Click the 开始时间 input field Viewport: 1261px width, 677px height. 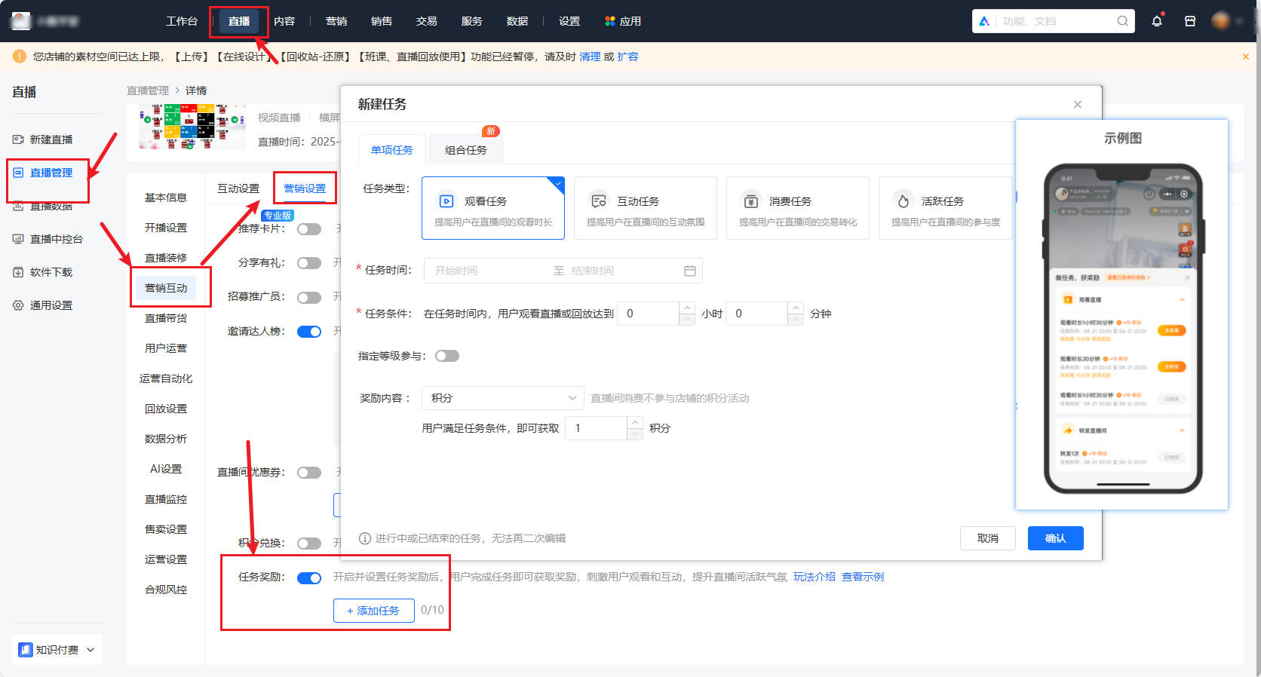tap(483, 271)
